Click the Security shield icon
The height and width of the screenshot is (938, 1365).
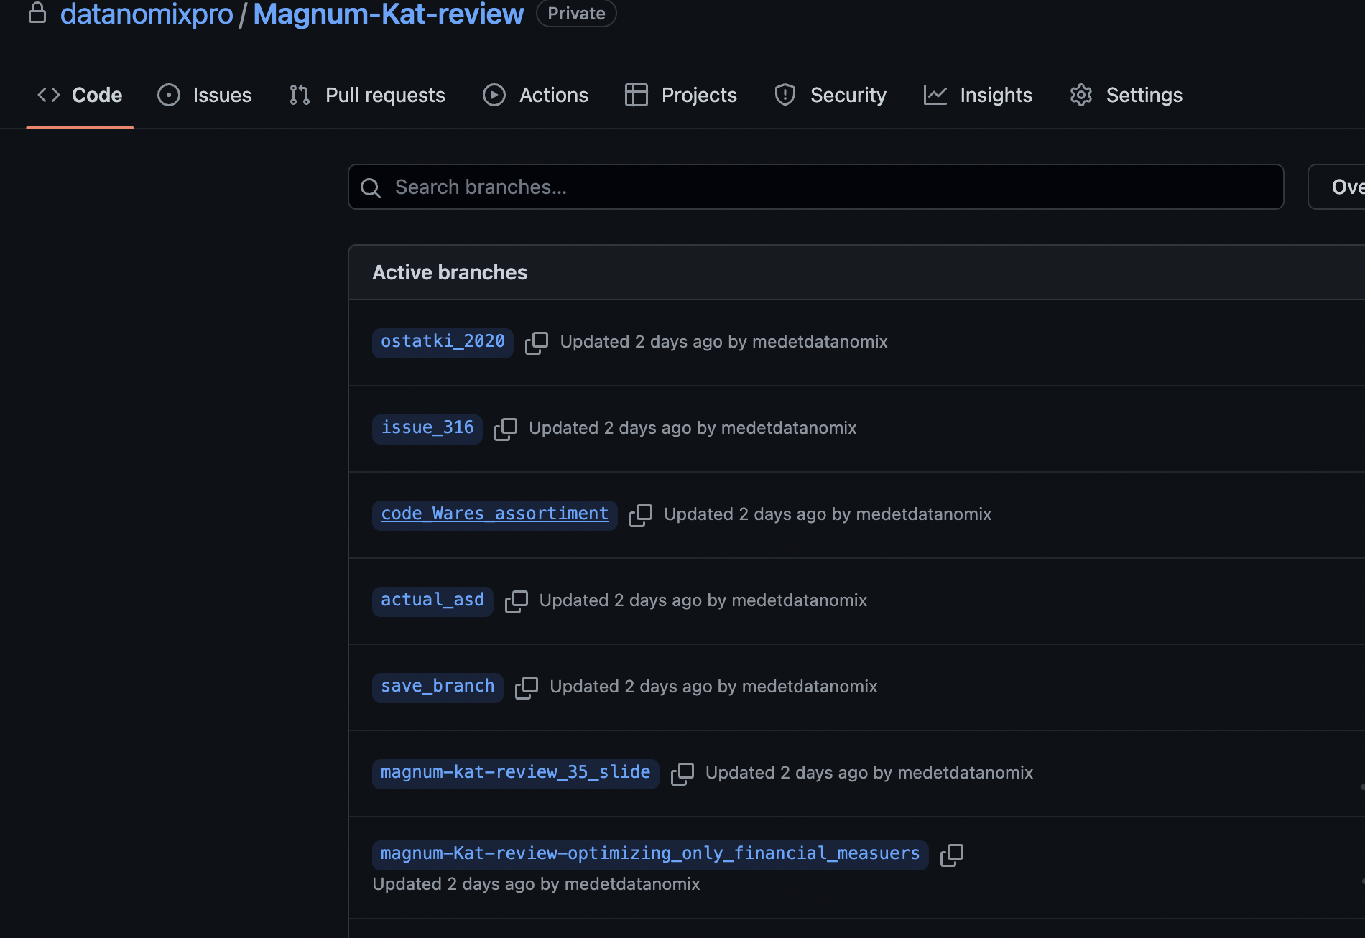click(785, 95)
